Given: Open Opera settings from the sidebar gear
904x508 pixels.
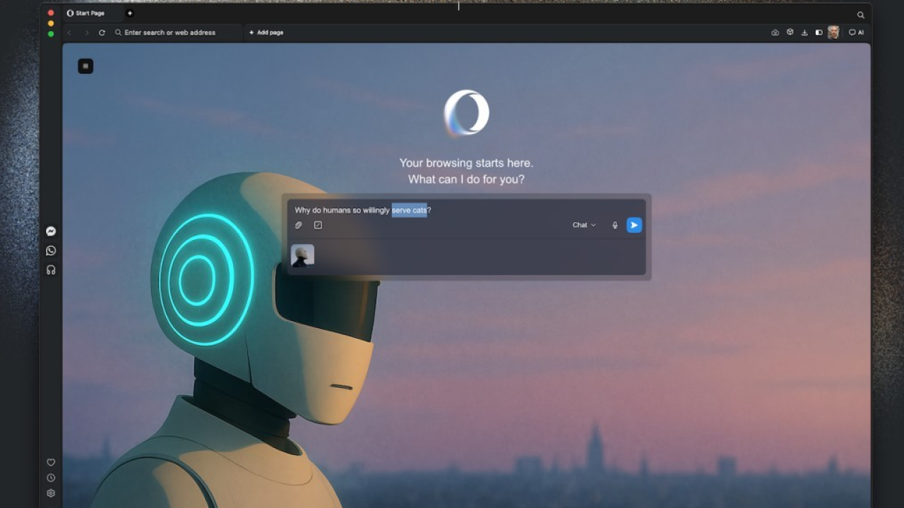Looking at the screenshot, I should (50, 493).
